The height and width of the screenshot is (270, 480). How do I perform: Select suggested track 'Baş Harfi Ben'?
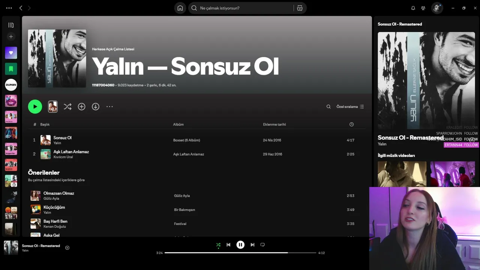pos(55,221)
